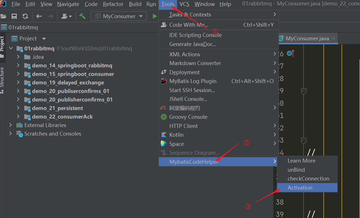Expand External Libraries node
Screen dimensions: 360x218
[x=11, y=125]
